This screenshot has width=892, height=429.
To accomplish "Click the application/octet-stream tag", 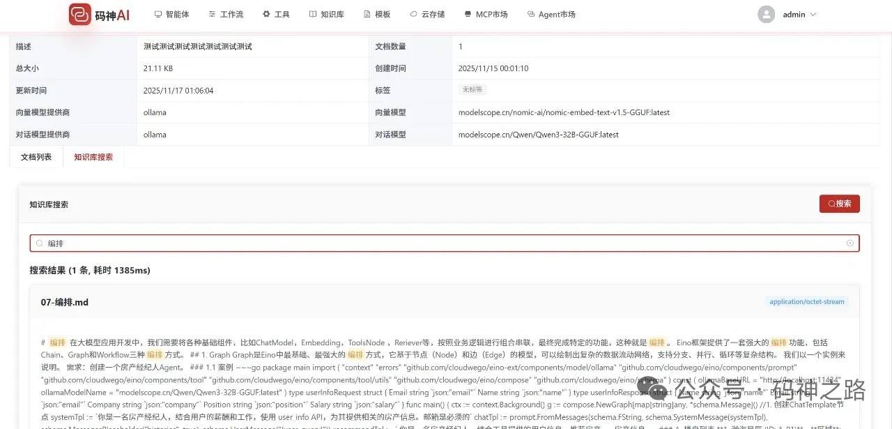I will tap(806, 301).
